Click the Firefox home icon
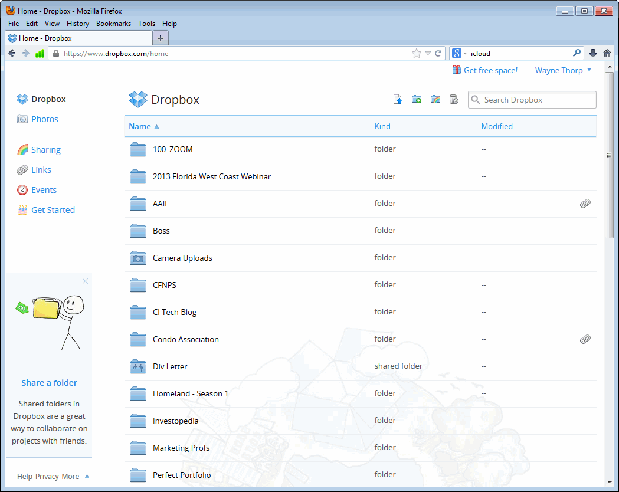619x492 pixels. click(x=607, y=53)
